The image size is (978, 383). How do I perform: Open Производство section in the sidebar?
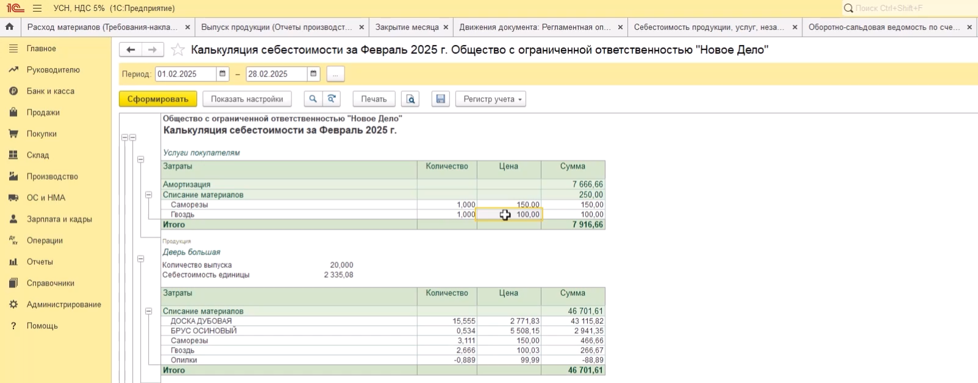coord(52,177)
